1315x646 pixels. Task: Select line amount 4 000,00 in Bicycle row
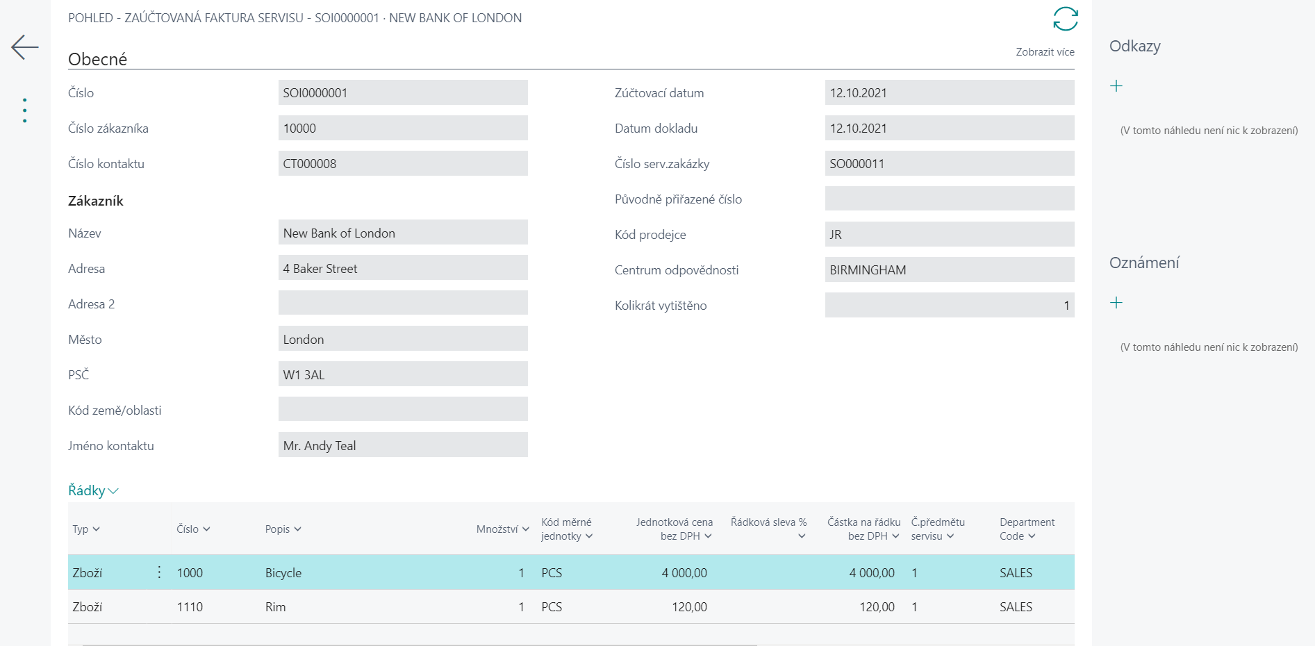click(871, 572)
